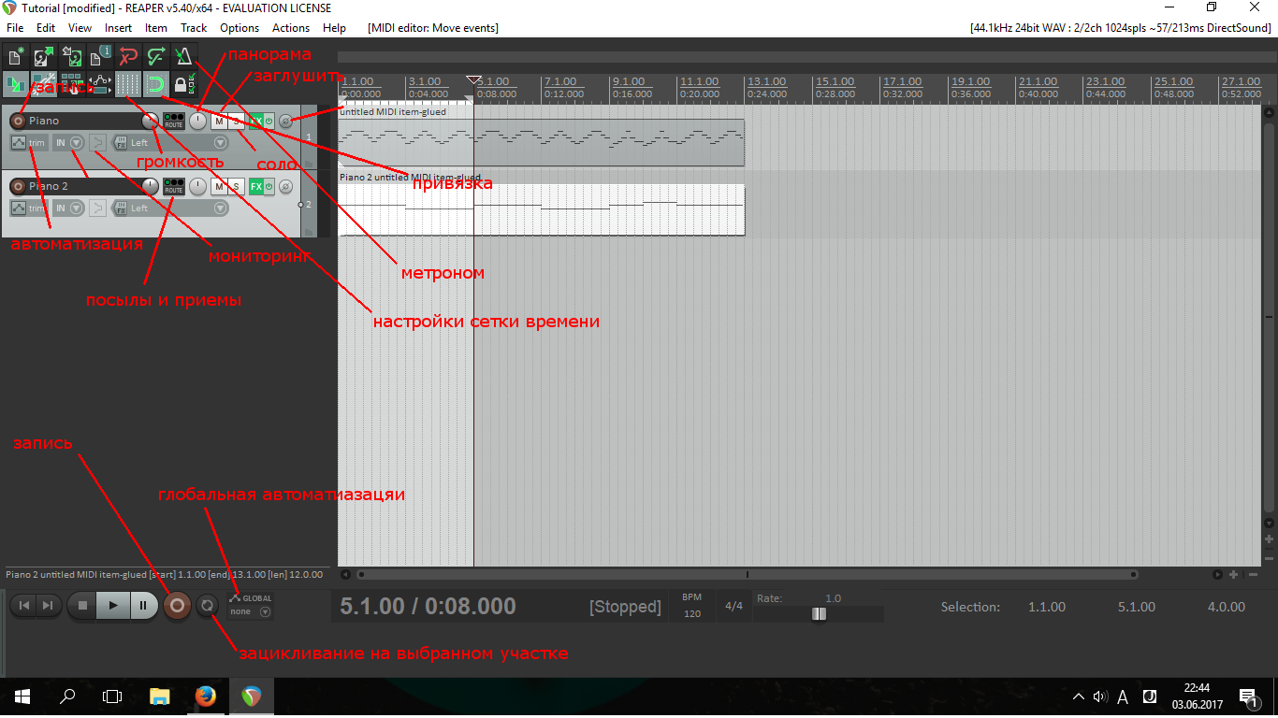Arm record on Piano track
Screen dimensions: 1278x718
coord(18,121)
